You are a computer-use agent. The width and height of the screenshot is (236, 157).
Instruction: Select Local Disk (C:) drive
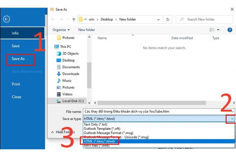73,101
